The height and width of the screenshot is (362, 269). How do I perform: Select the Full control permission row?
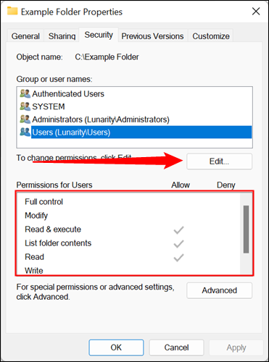pyautogui.click(x=128, y=202)
